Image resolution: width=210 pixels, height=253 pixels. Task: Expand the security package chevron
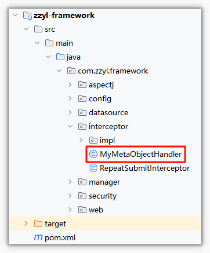click(x=70, y=196)
